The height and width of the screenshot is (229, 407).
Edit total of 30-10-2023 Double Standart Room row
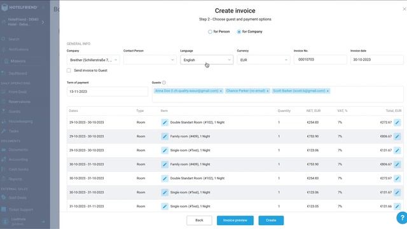(397, 178)
